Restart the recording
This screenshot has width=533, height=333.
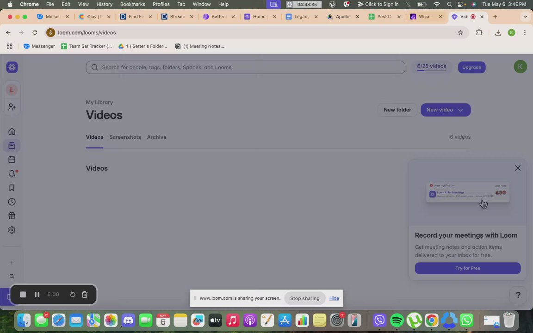[x=72, y=294]
